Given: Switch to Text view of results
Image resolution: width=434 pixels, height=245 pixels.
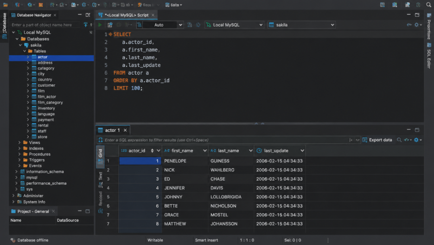Looking at the screenshot, I should click(100, 180).
